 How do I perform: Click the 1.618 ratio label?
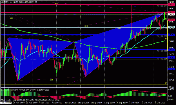[86, 26]
